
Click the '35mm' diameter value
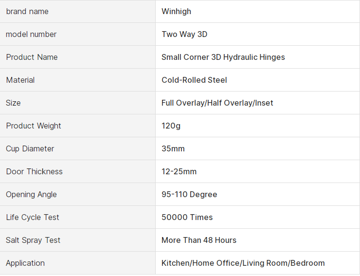[x=173, y=148]
